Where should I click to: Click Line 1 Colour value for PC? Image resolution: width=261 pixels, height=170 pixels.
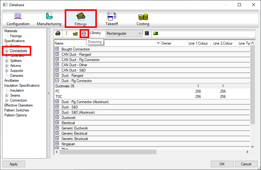[198, 91]
